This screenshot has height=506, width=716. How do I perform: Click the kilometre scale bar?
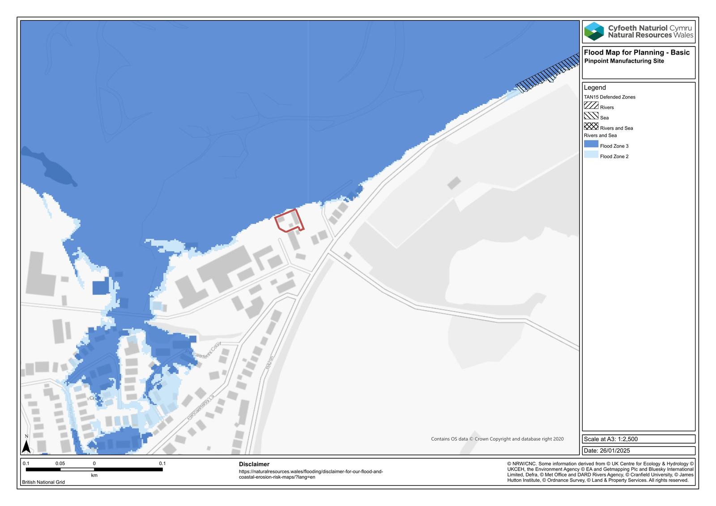click(x=94, y=469)
